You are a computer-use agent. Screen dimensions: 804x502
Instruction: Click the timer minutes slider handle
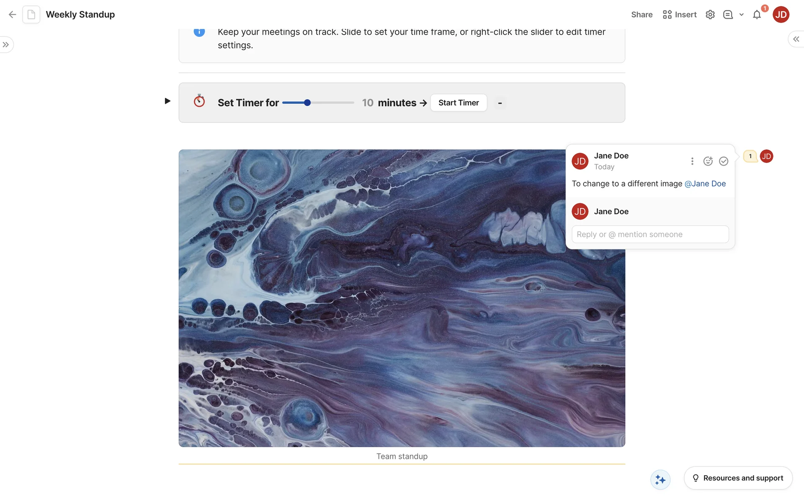click(307, 102)
